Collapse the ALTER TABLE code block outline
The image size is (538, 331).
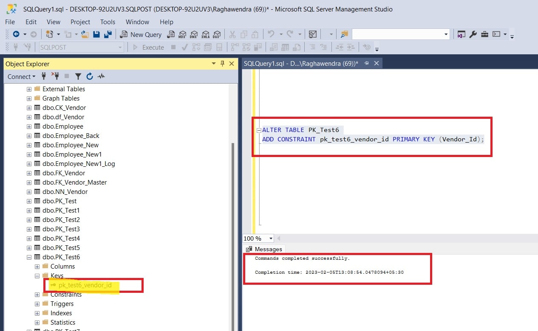(x=259, y=130)
